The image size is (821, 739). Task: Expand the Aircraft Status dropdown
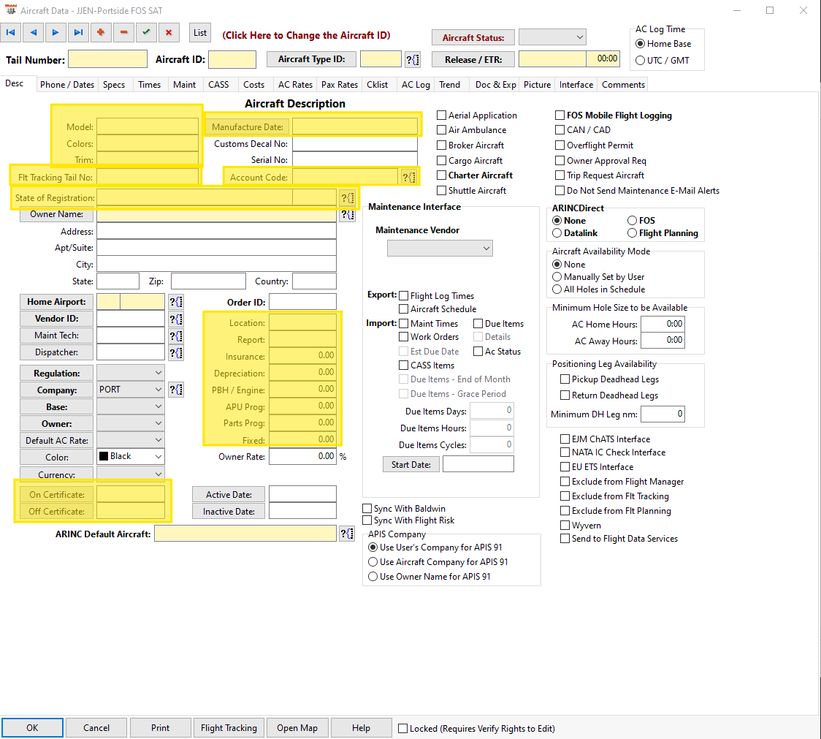[552, 37]
